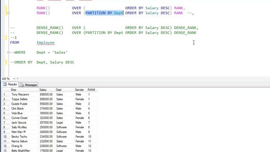The height and width of the screenshot is (152, 270).
Task: Click the 374000.00 salary cell
Action: (x=46, y=109)
